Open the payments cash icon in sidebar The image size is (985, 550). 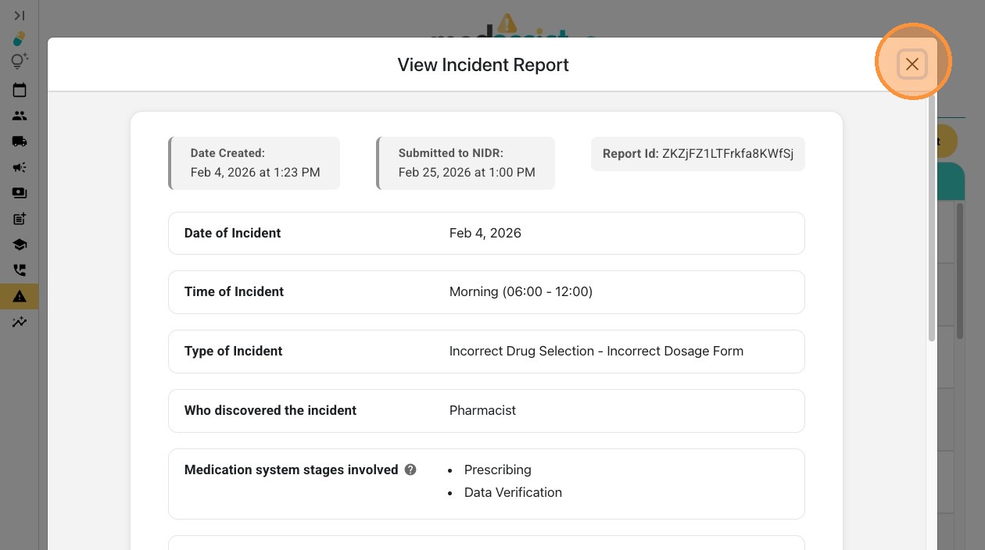tap(20, 193)
